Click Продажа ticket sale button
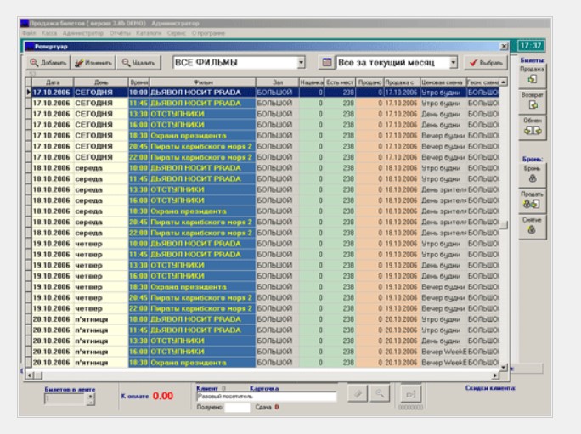This screenshot has height=434, width=581. (x=532, y=76)
